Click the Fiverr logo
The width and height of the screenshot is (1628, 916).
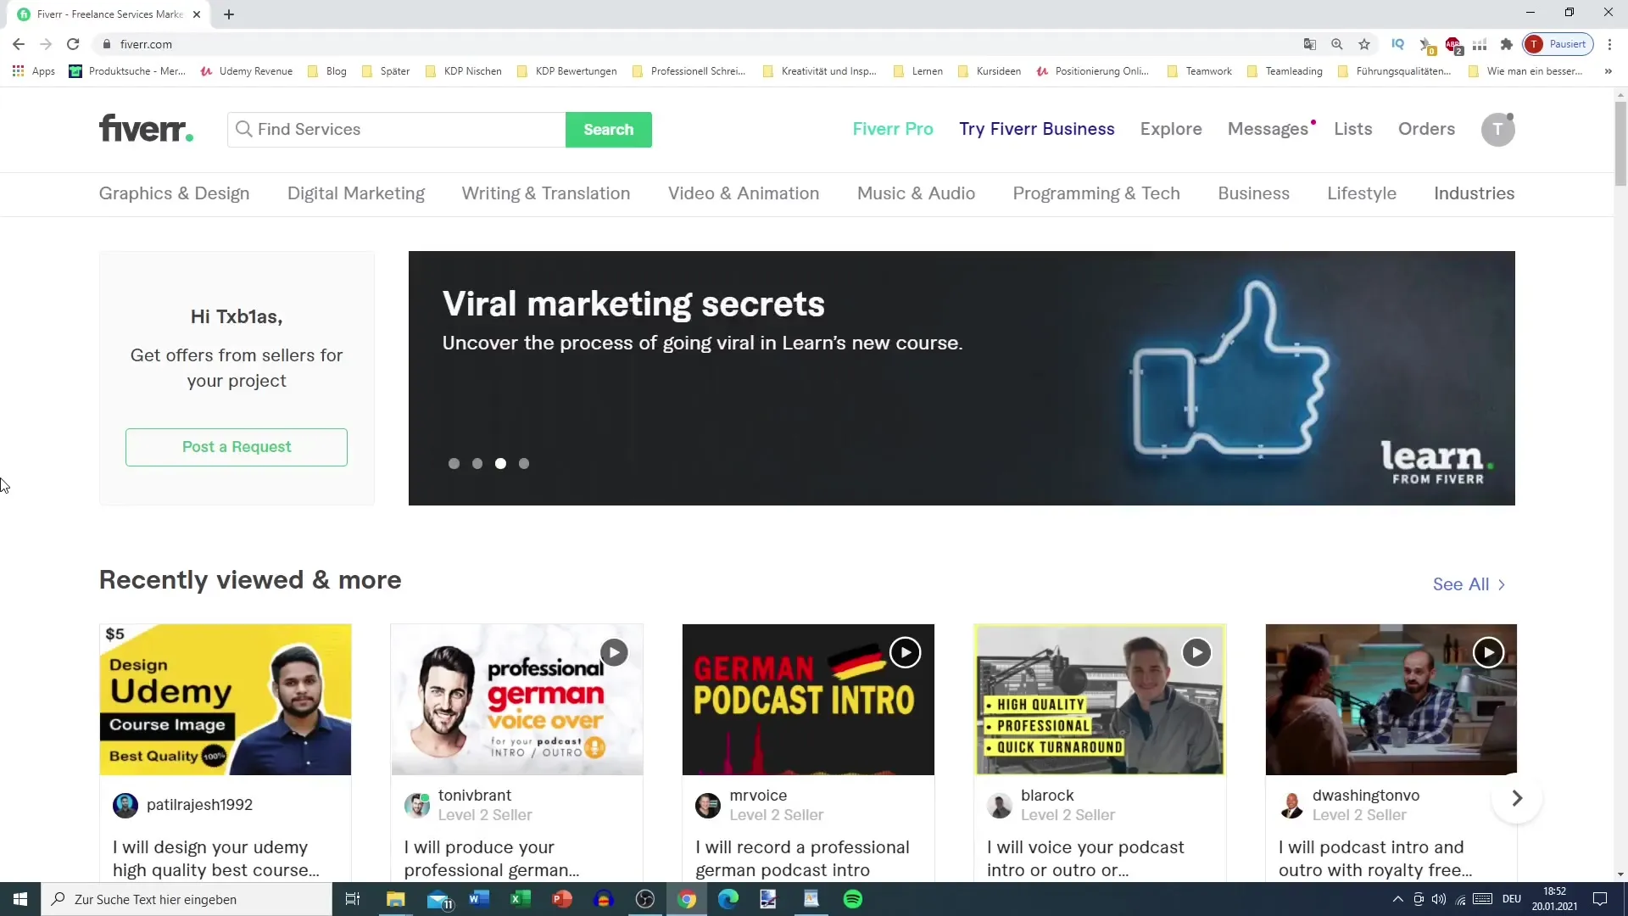point(146,129)
